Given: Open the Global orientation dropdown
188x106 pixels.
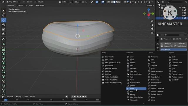Looking at the screenshot, I should coord(64,2).
